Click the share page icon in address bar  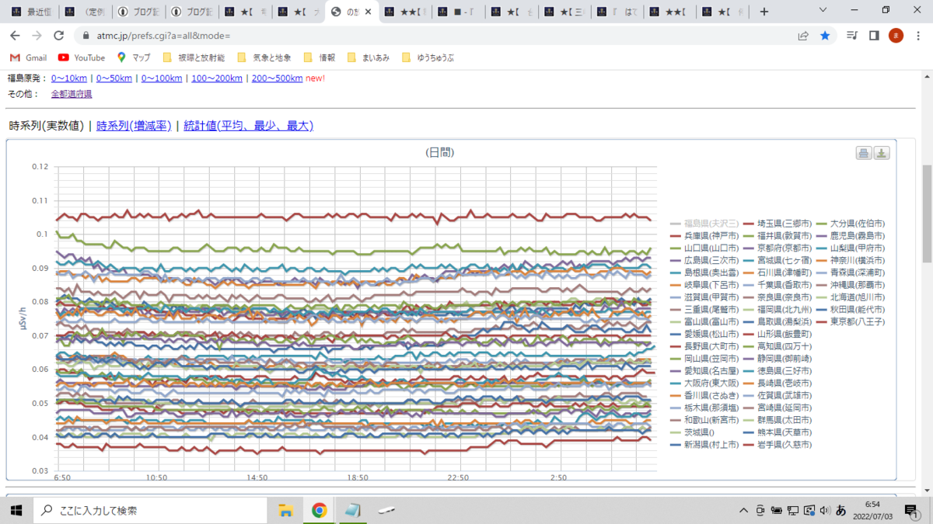pyautogui.click(x=803, y=36)
